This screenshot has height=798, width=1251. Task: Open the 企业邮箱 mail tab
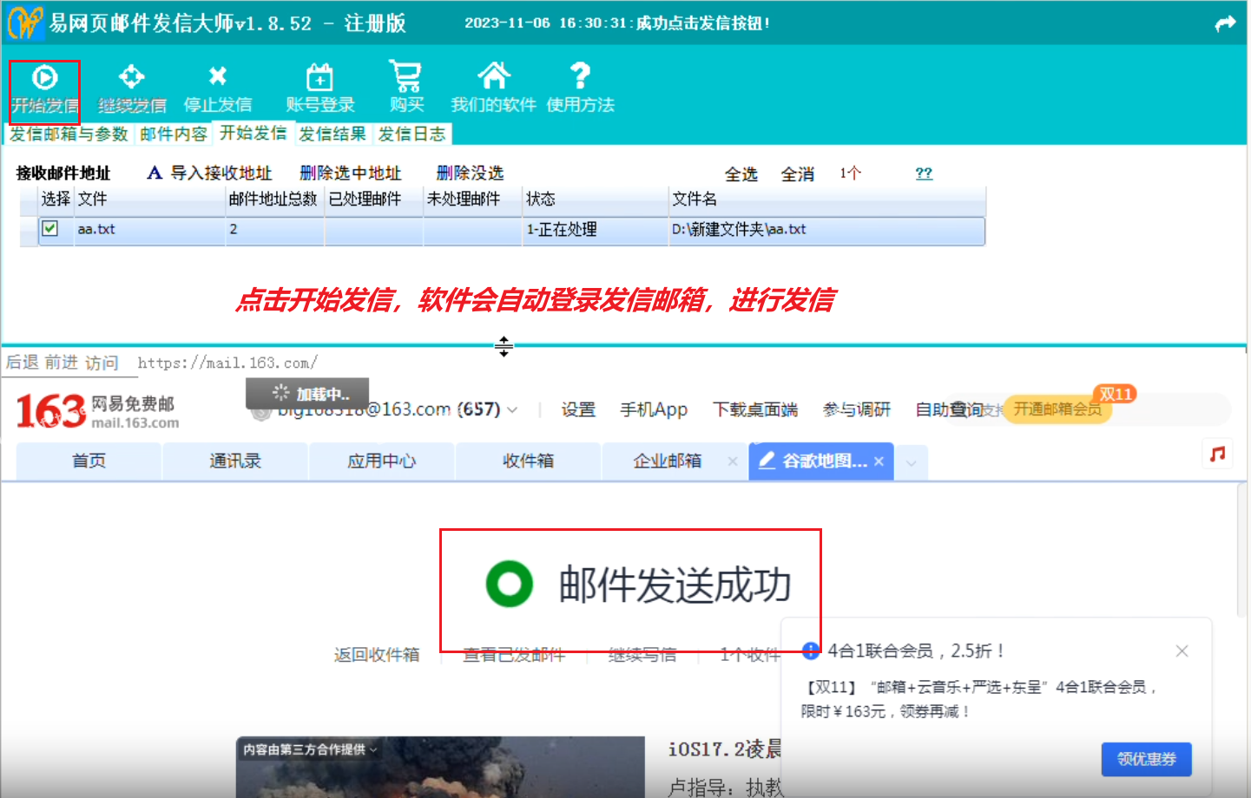click(667, 461)
